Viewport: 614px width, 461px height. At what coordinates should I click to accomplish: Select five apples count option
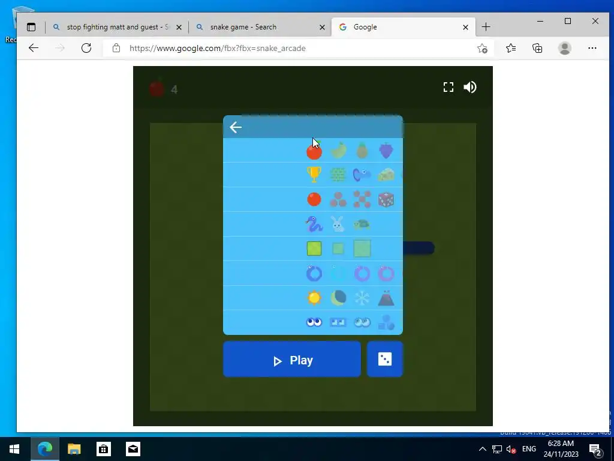[362, 199]
